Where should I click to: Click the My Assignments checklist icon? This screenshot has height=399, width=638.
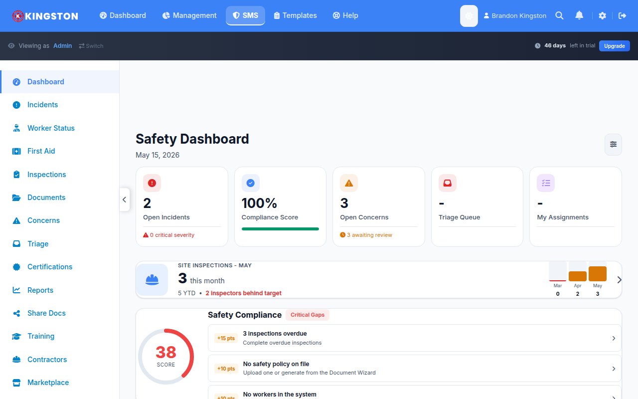tap(546, 183)
